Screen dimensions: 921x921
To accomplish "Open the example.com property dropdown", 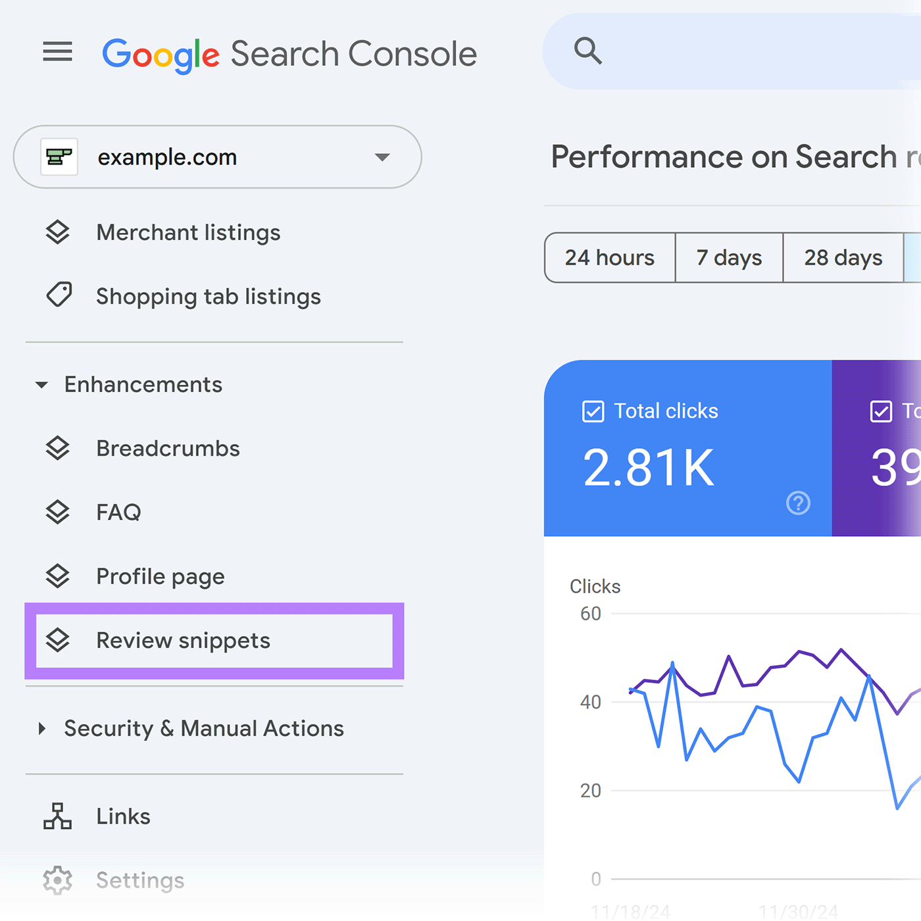I will (x=382, y=157).
